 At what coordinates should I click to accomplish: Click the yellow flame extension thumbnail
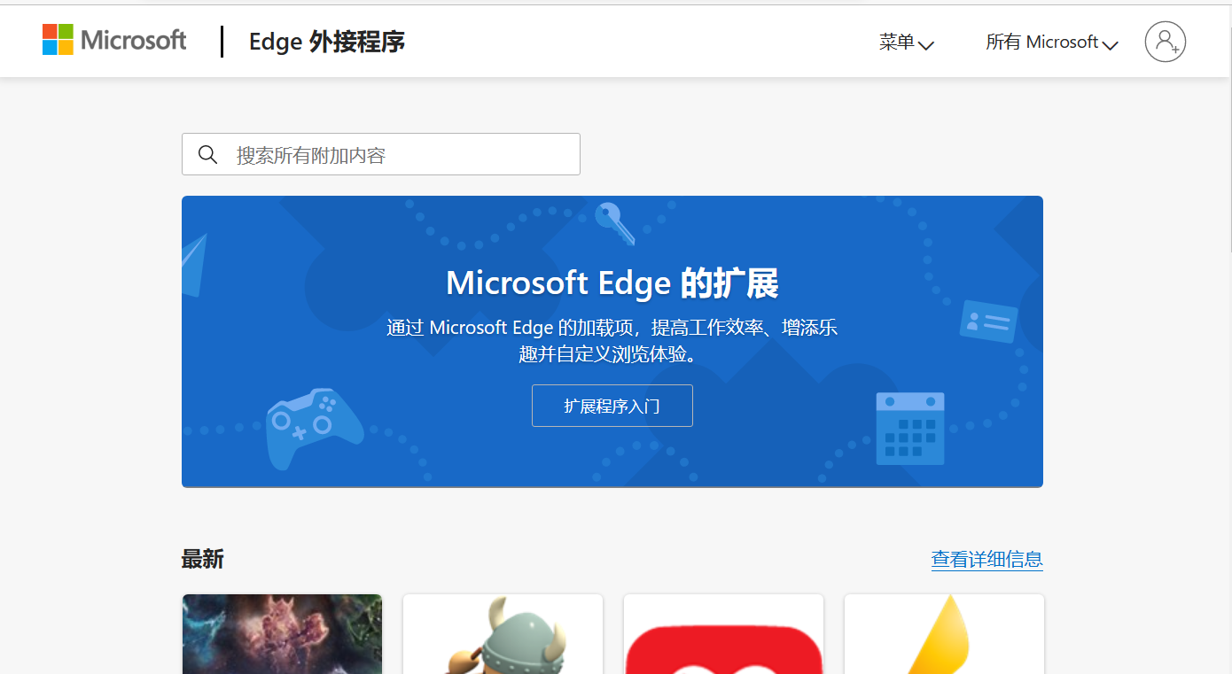(944, 634)
